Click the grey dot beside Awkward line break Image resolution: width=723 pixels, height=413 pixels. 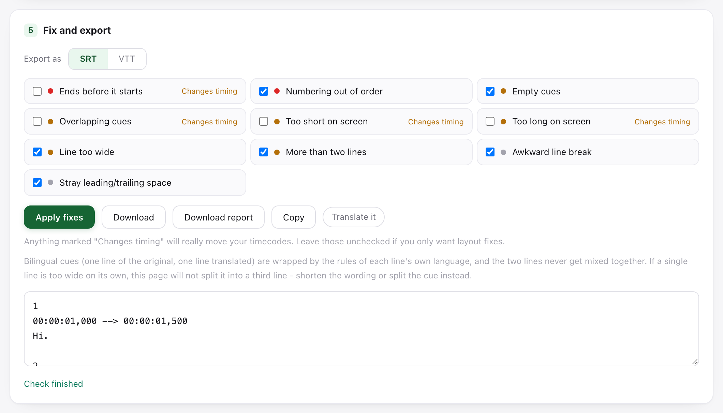(x=503, y=152)
